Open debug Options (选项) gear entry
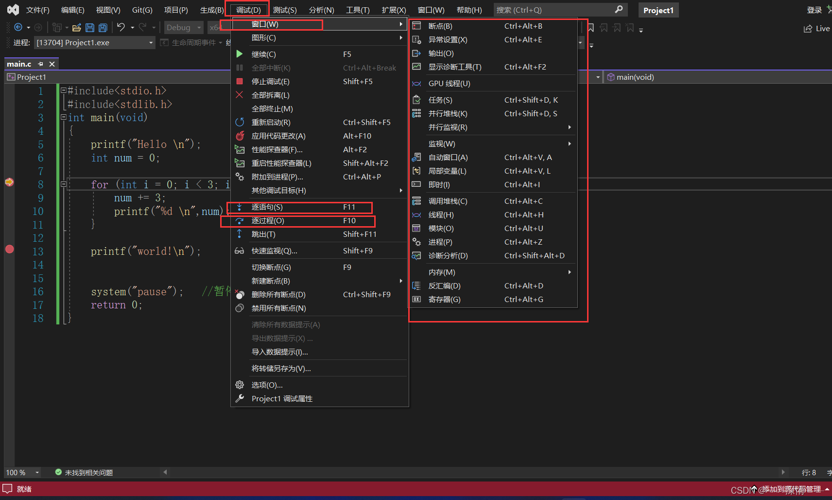 click(x=319, y=385)
